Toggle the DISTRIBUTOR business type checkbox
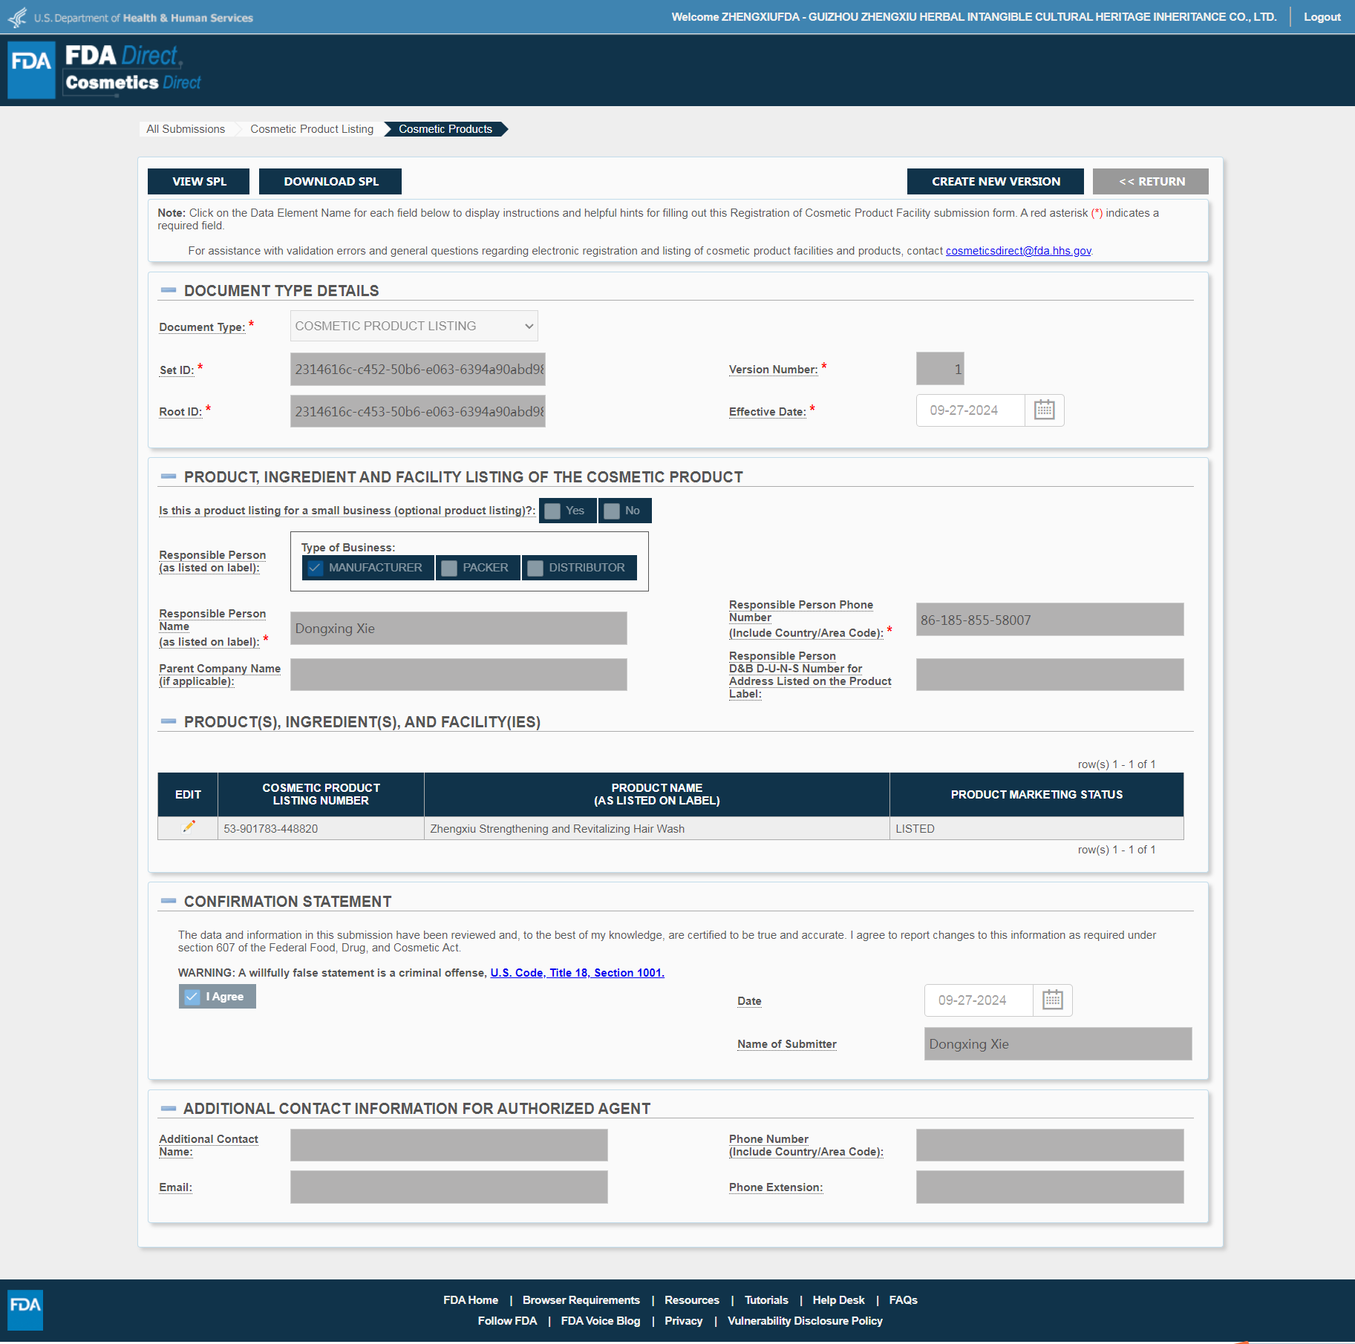The image size is (1355, 1344). [x=535, y=568]
